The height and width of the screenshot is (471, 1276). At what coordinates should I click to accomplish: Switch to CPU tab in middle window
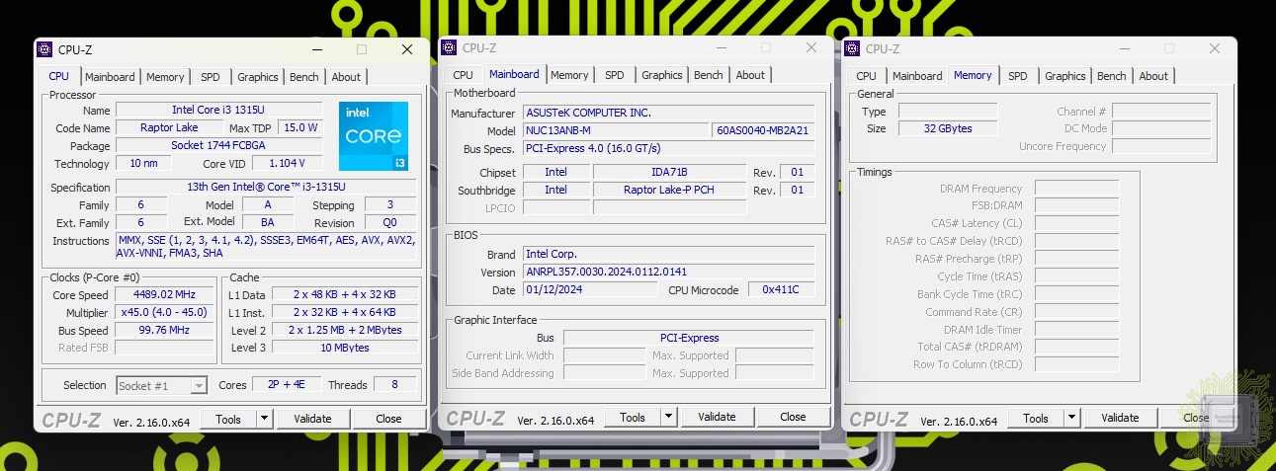point(464,75)
